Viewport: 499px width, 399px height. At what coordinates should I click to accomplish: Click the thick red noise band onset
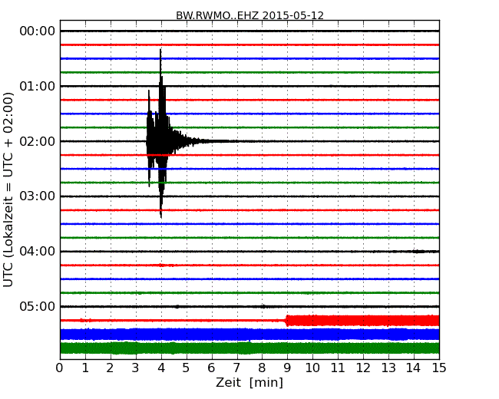[x=287, y=321]
